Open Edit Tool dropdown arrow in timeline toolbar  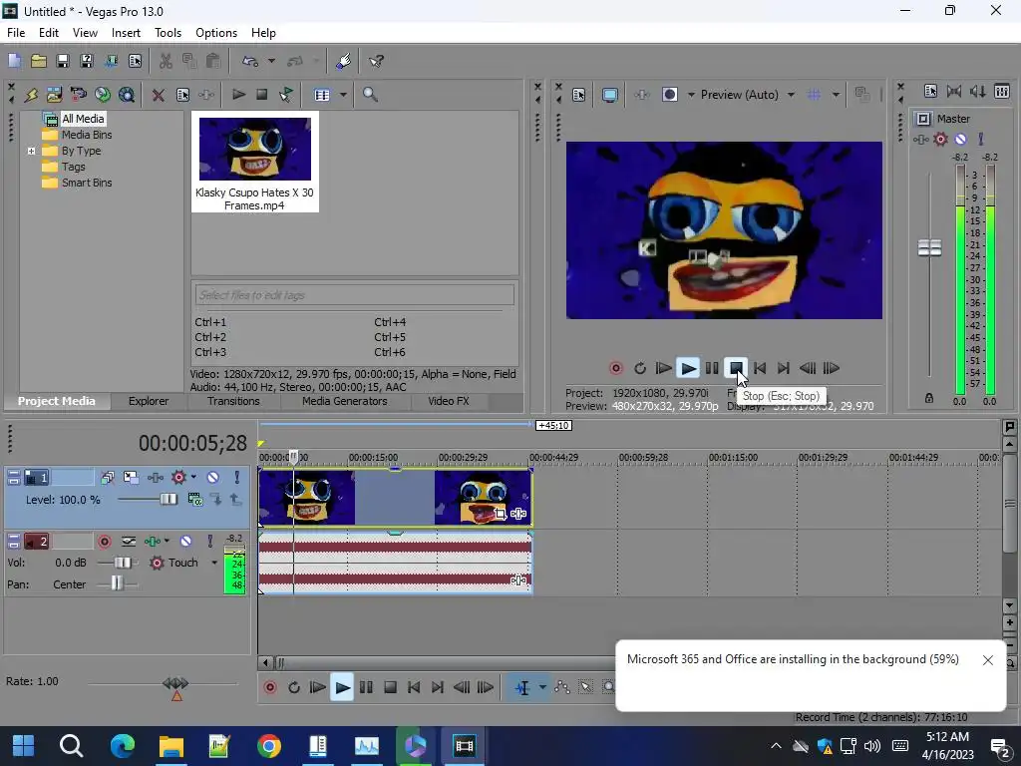click(542, 688)
